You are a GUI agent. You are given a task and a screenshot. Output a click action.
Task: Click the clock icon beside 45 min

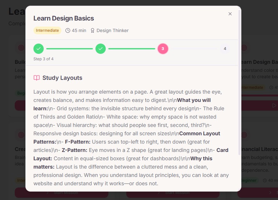pos(68,31)
